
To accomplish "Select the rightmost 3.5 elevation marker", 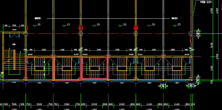I will click(177, 25).
